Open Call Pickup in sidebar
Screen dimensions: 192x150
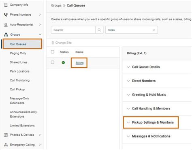pos(17,89)
